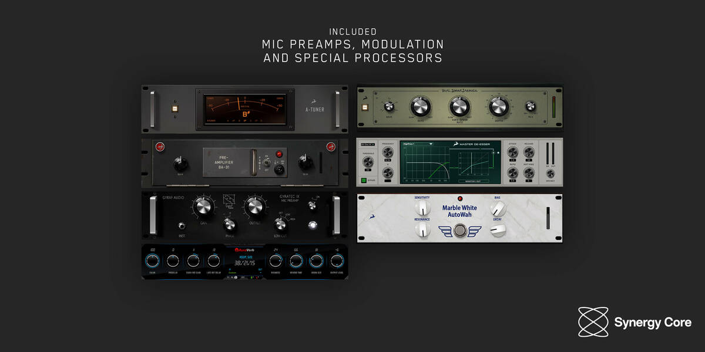
Task: Click the Synergy Core logo icon
Action: point(593,322)
